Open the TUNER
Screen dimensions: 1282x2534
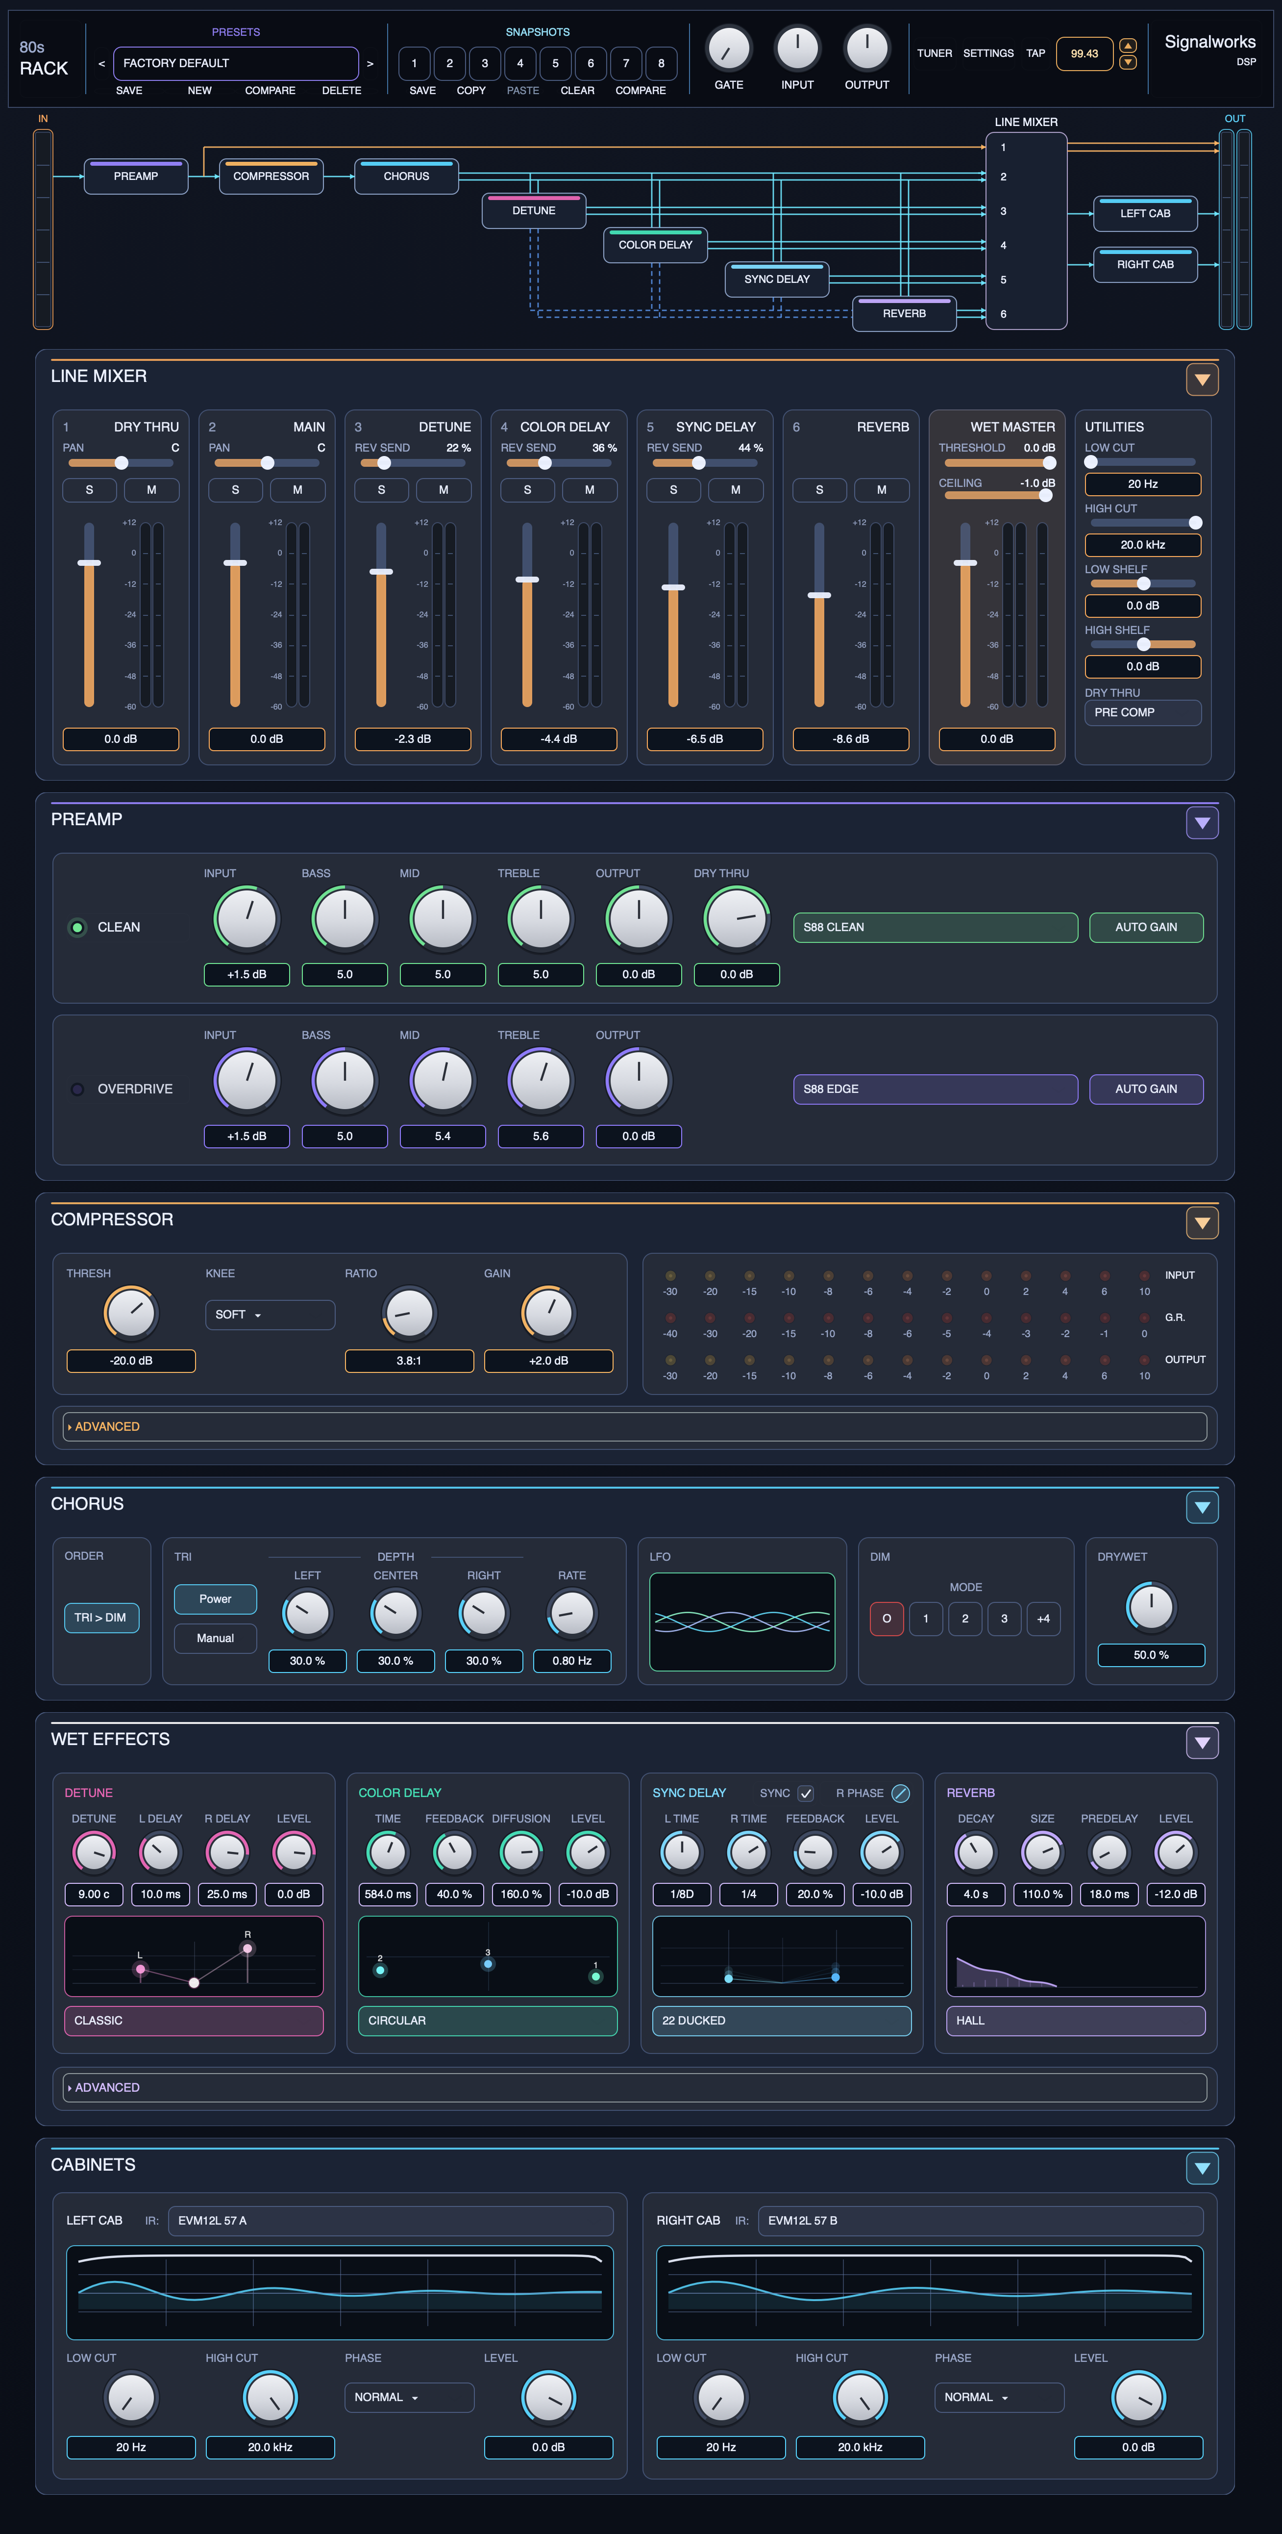(935, 53)
